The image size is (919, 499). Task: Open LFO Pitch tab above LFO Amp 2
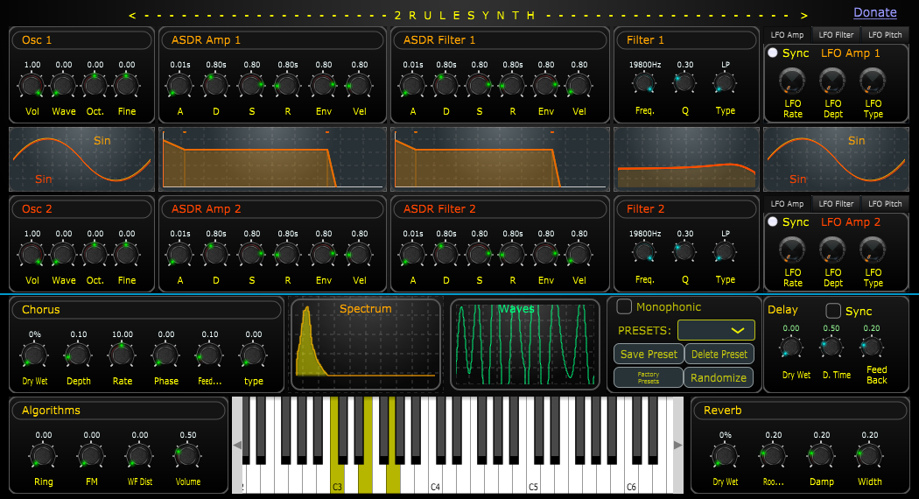coord(886,204)
